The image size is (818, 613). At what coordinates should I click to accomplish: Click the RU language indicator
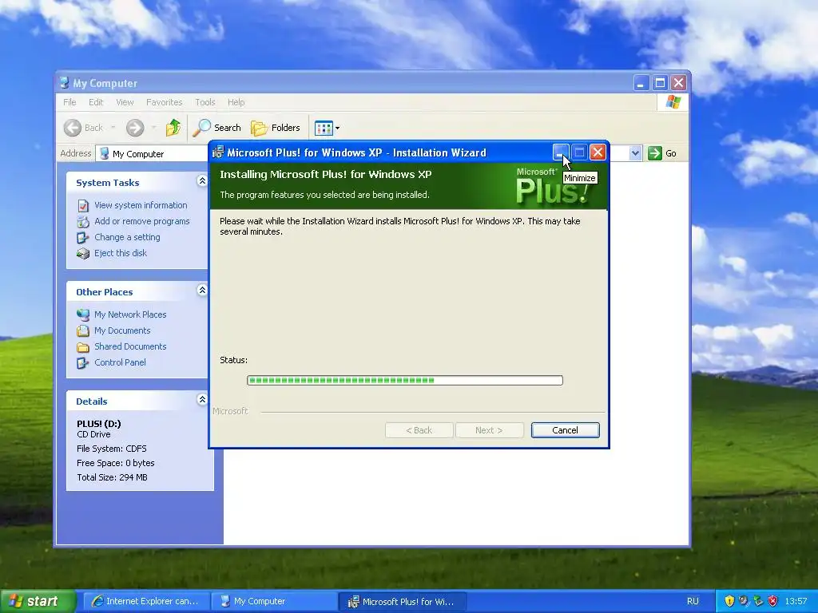pyautogui.click(x=693, y=602)
